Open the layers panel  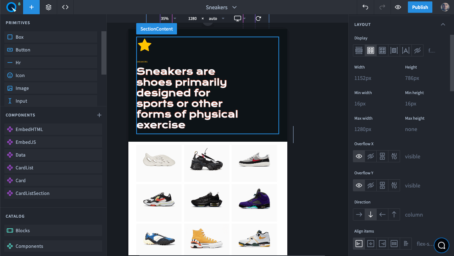pos(49,7)
